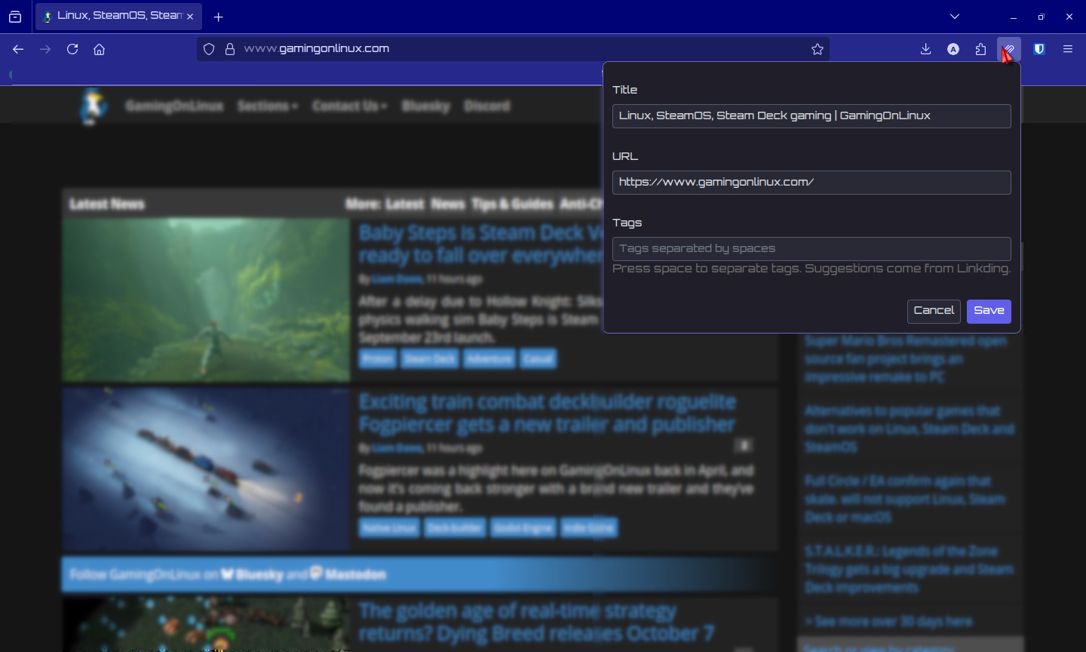The image size is (1086, 652).
Task: Cancel the bookmark dialog
Action: coord(934,311)
